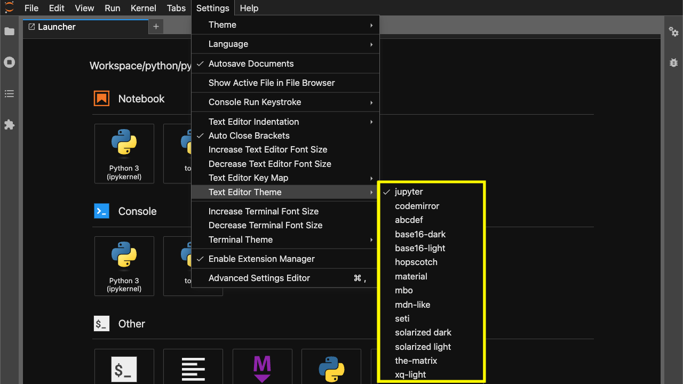Choose solarized light editor theme
683x384 pixels.
(x=431, y=347)
